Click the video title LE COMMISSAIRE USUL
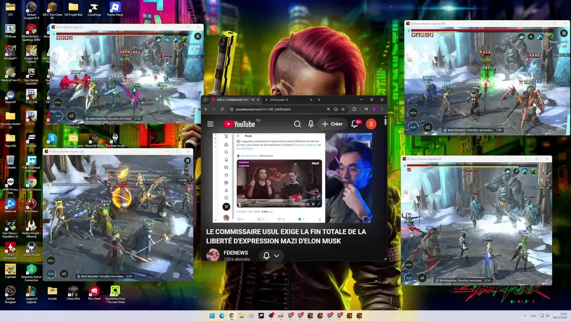The image size is (571, 321). click(286, 236)
